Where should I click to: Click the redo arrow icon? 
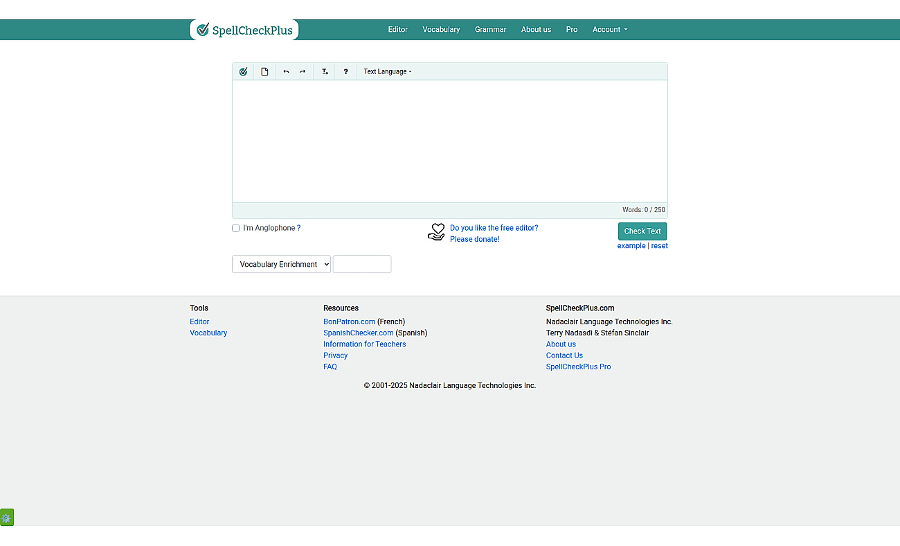[303, 71]
